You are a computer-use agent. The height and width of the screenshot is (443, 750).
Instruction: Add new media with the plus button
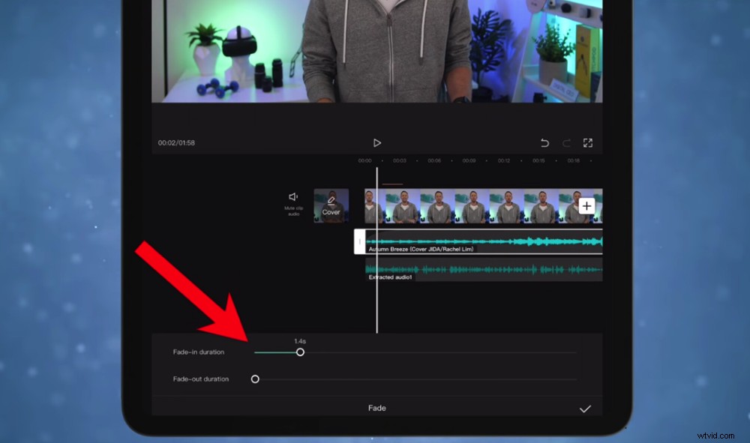pyautogui.click(x=587, y=205)
